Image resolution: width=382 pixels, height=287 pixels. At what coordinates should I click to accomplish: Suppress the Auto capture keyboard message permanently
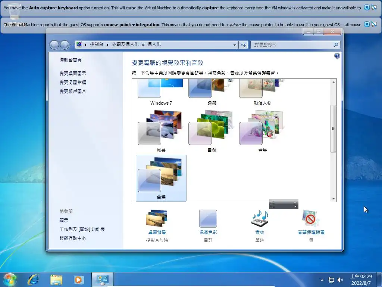[374, 7]
